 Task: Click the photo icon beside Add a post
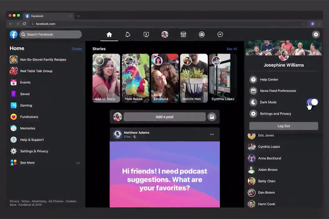pyautogui.click(x=212, y=117)
